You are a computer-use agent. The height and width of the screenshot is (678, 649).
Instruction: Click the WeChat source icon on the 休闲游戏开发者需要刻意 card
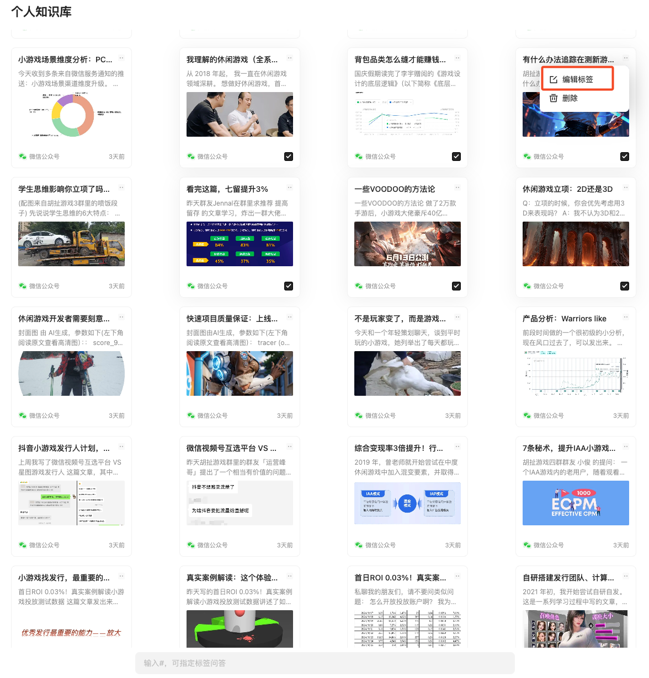click(23, 416)
